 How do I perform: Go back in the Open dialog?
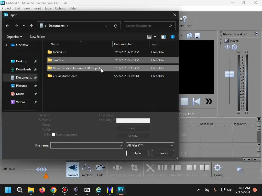coord(7,26)
